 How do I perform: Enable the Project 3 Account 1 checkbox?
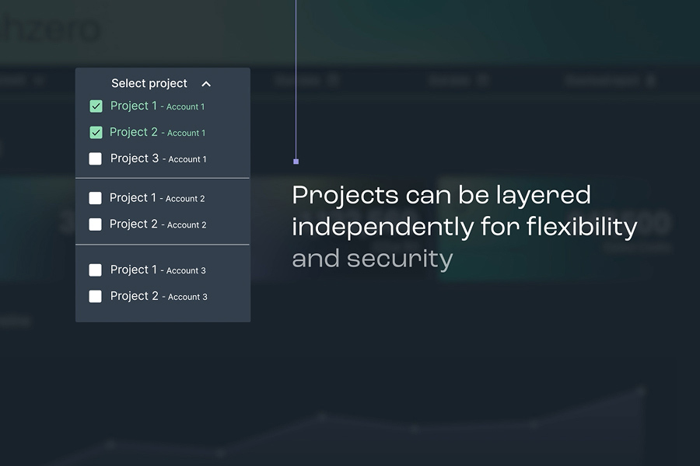point(96,159)
